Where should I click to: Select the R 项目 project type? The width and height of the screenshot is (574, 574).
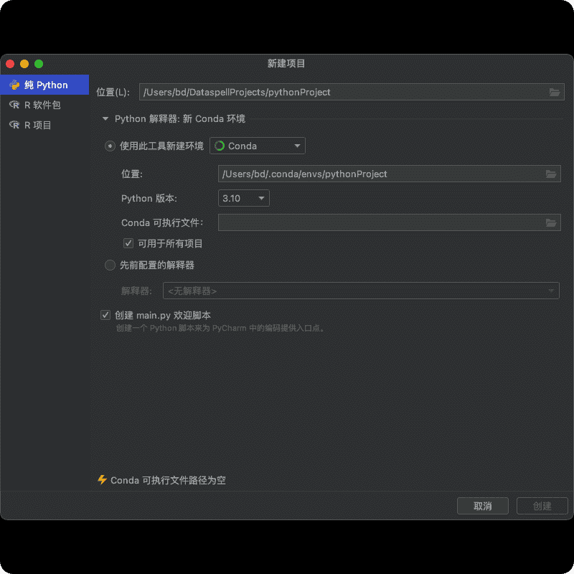pos(44,125)
